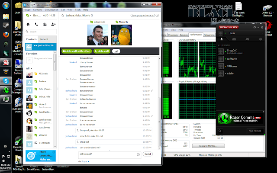The image size is (277, 173).
Task: Click the Steam icon on the taskbar
Action: (6, 25)
